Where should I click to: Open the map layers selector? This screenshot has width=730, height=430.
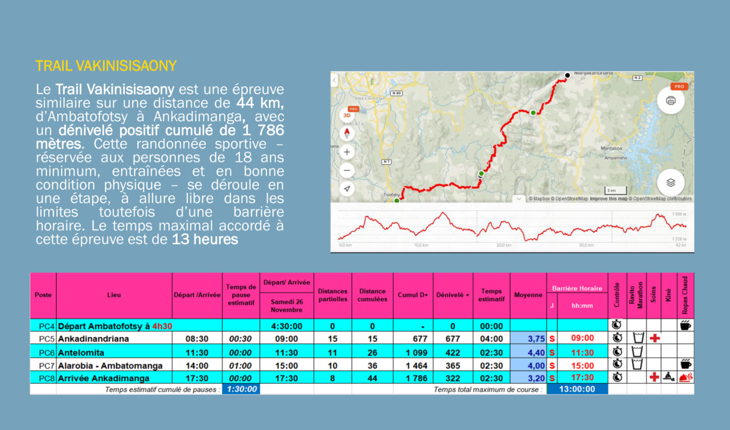point(670,182)
